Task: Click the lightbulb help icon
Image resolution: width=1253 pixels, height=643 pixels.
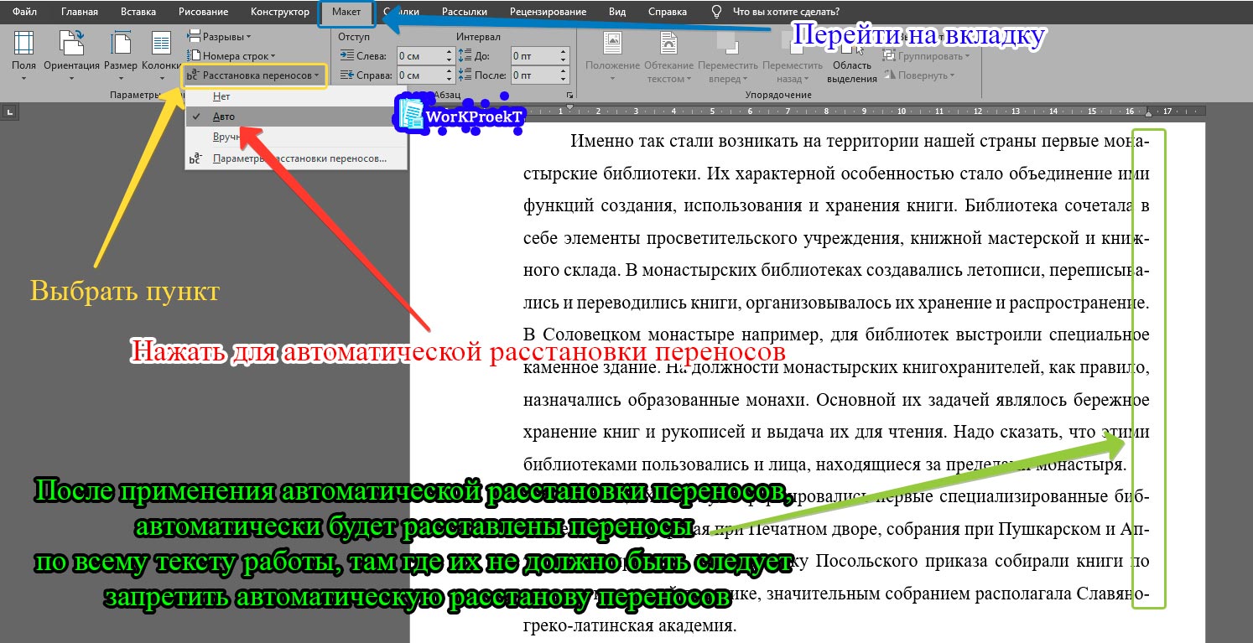Action: (714, 11)
